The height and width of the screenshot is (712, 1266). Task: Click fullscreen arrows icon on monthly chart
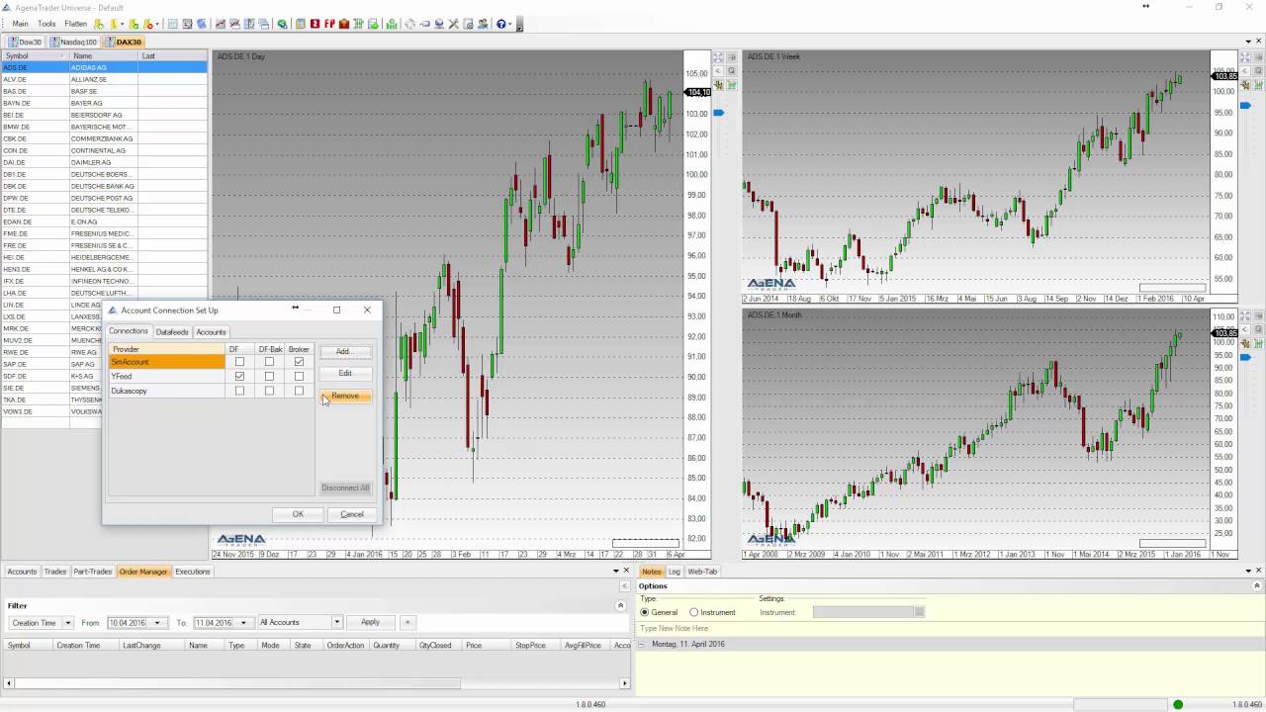(1245, 316)
